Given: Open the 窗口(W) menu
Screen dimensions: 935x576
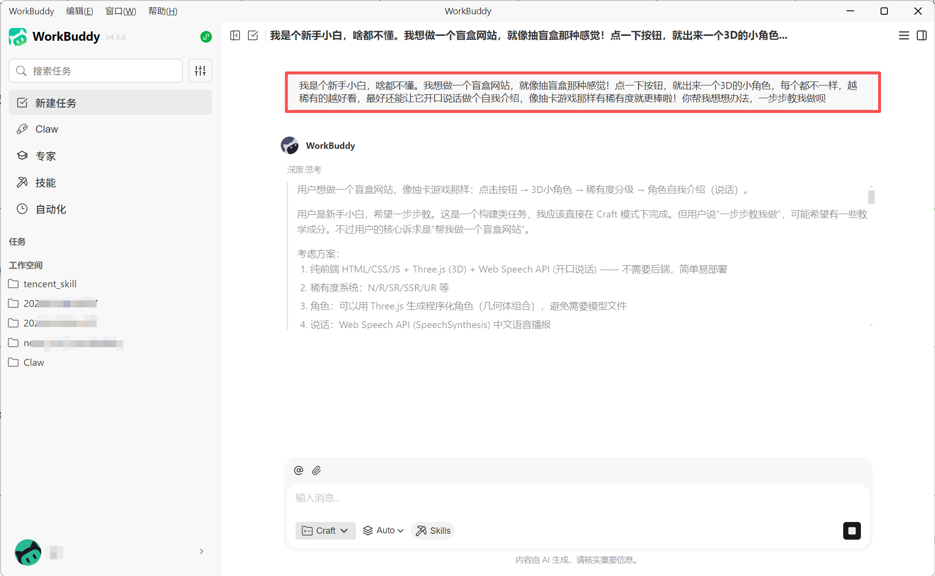Looking at the screenshot, I should [x=121, y=11].
